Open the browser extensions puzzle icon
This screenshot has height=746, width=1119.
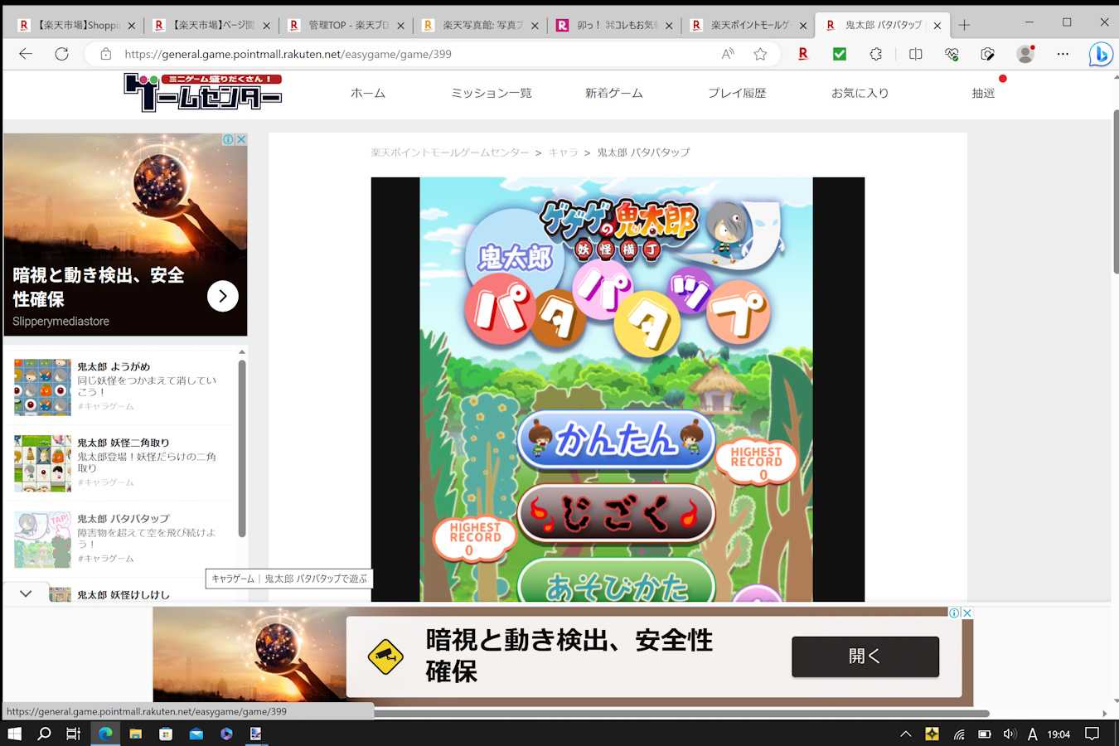coord(876,54)
